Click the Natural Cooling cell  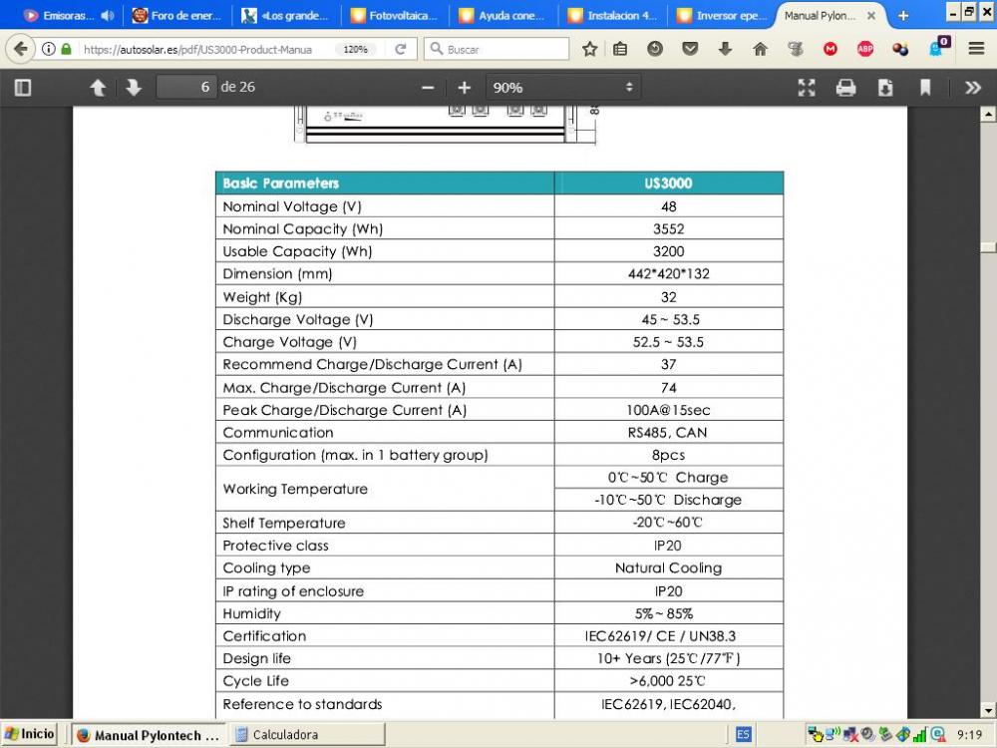tap(668, 568)
